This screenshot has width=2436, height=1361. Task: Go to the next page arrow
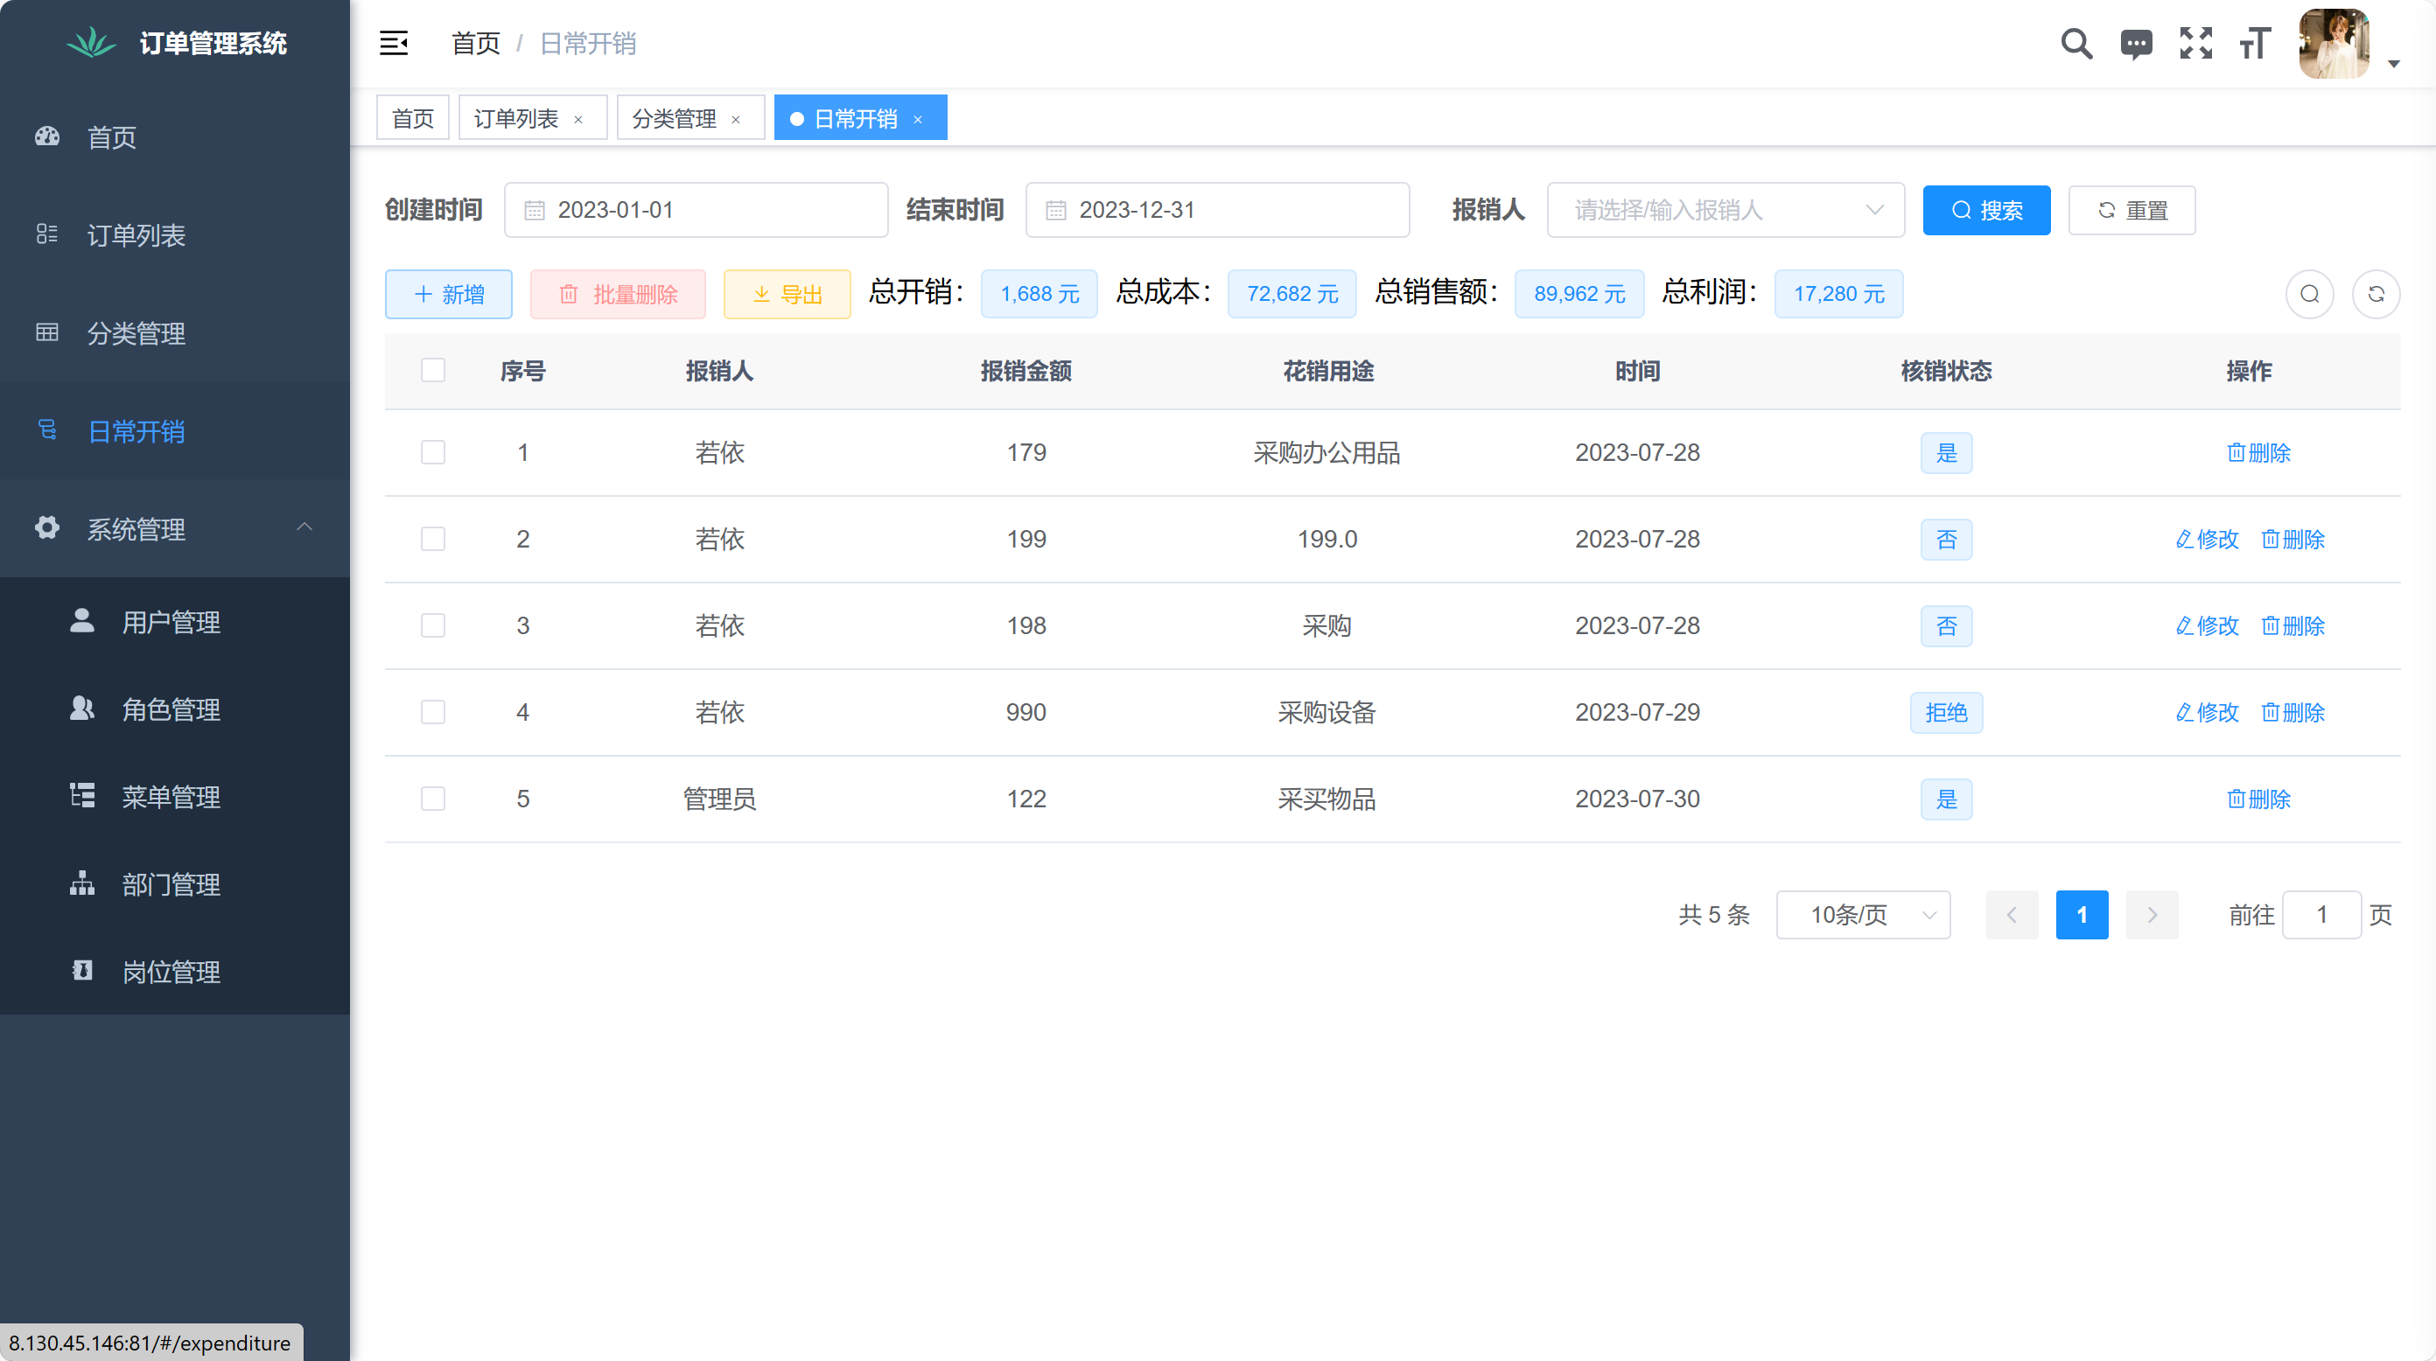pyautogui.click(x=2152, y=915)
